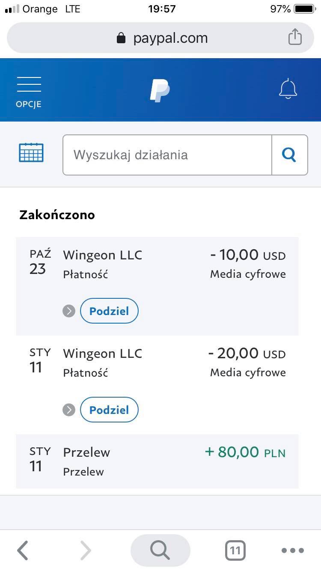
Task: Tap the share icon in address bar
Action: click(295, 37)
